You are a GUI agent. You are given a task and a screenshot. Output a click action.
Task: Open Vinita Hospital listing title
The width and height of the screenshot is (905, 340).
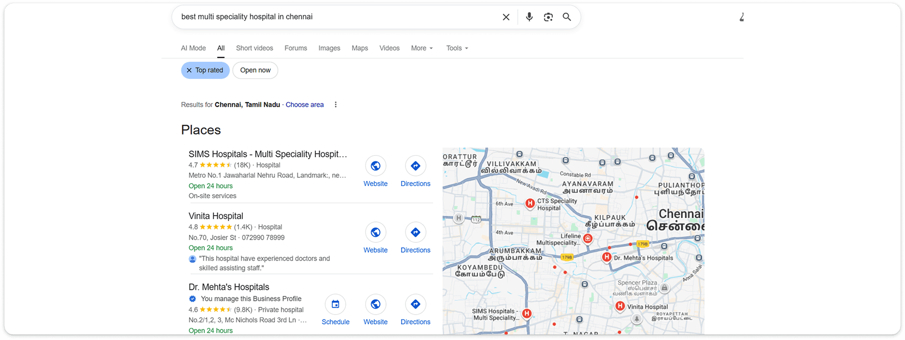[216, 216]
